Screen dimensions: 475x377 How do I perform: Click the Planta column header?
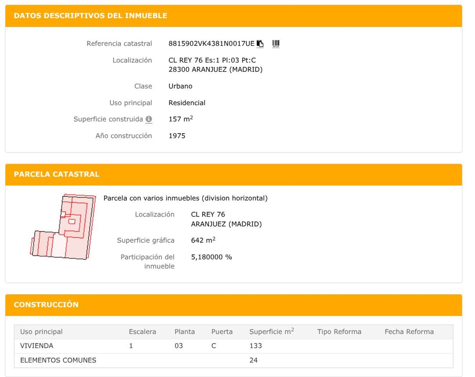point(185,332)
